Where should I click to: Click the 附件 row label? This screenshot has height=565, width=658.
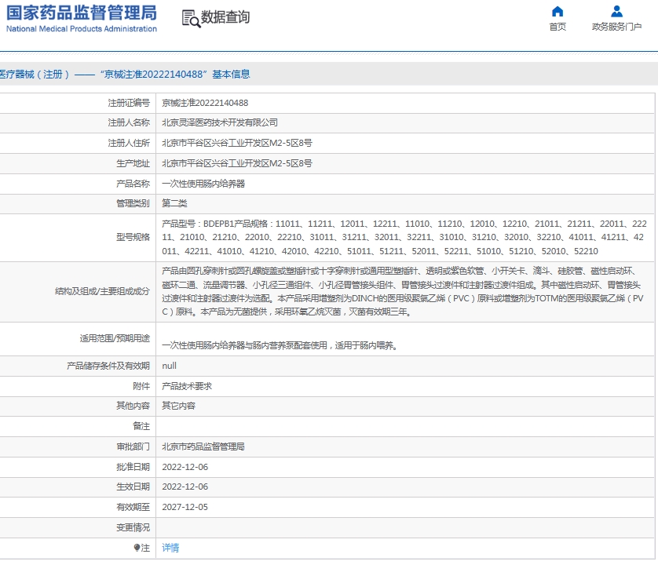(141, 386)
